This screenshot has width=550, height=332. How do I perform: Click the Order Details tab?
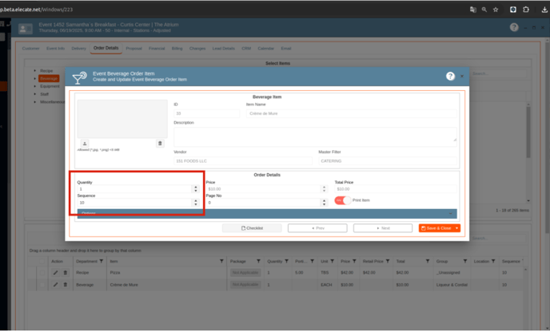106,49
